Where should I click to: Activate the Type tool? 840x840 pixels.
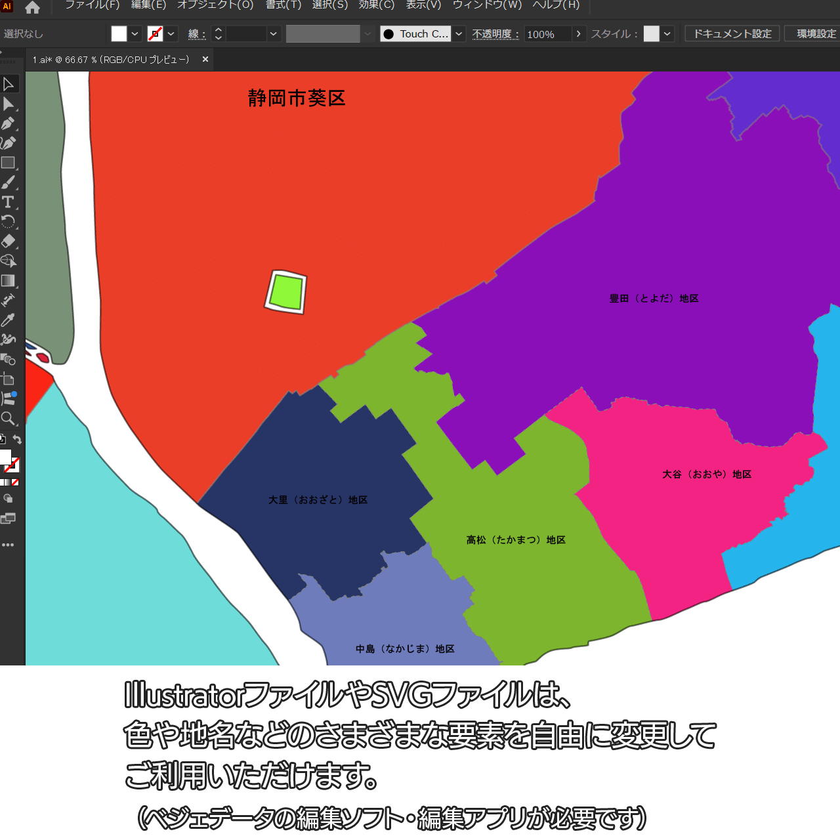tap(9, 202)
